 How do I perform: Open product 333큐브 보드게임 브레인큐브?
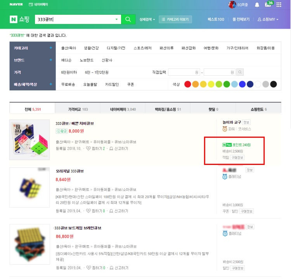click(78, 228)
